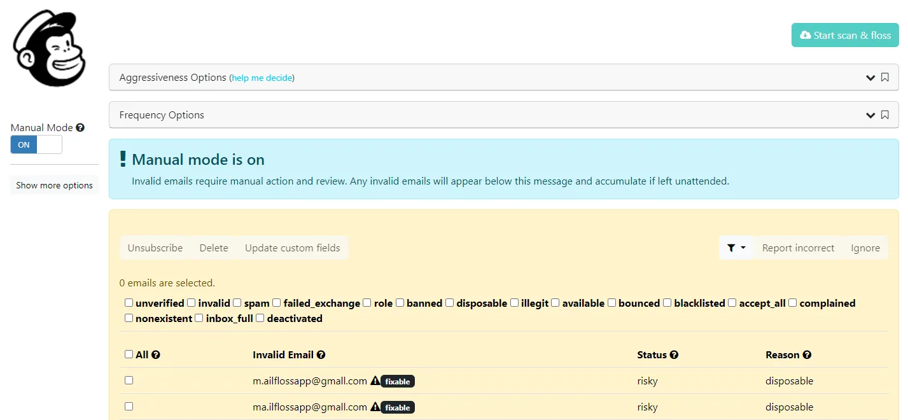This screenshot has height=420, width=908.
Task: Start scan & floss
Action: [x=845, y=35]
